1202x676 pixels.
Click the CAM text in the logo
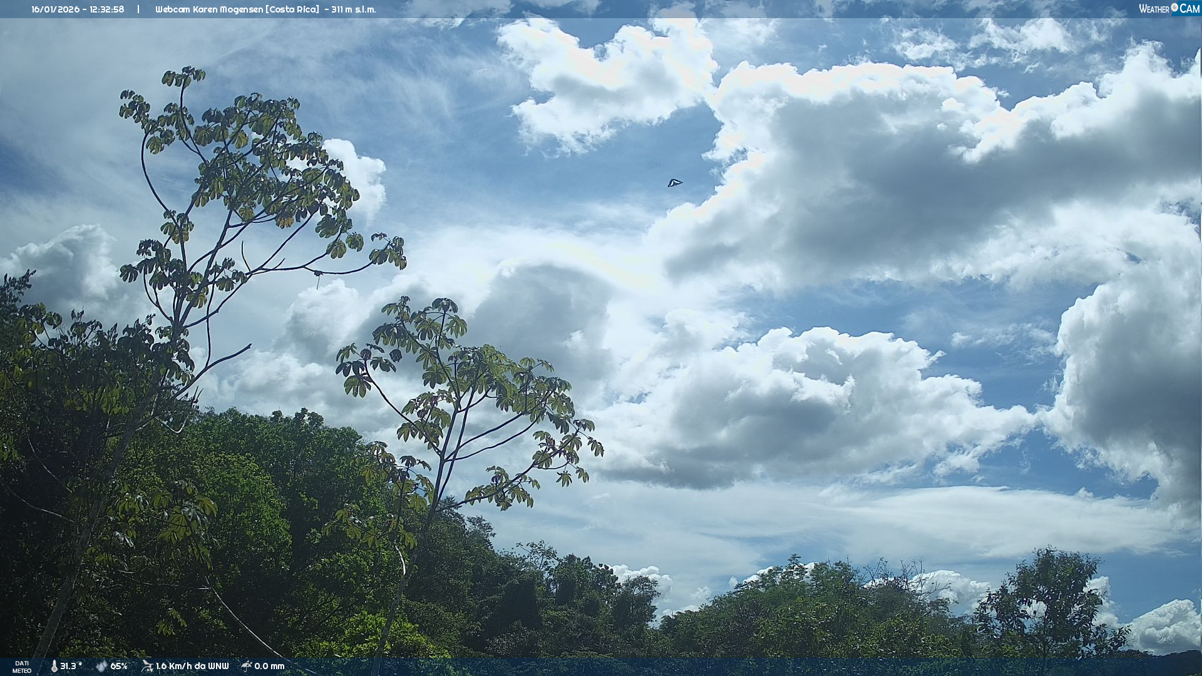[x=1189, y=9]
